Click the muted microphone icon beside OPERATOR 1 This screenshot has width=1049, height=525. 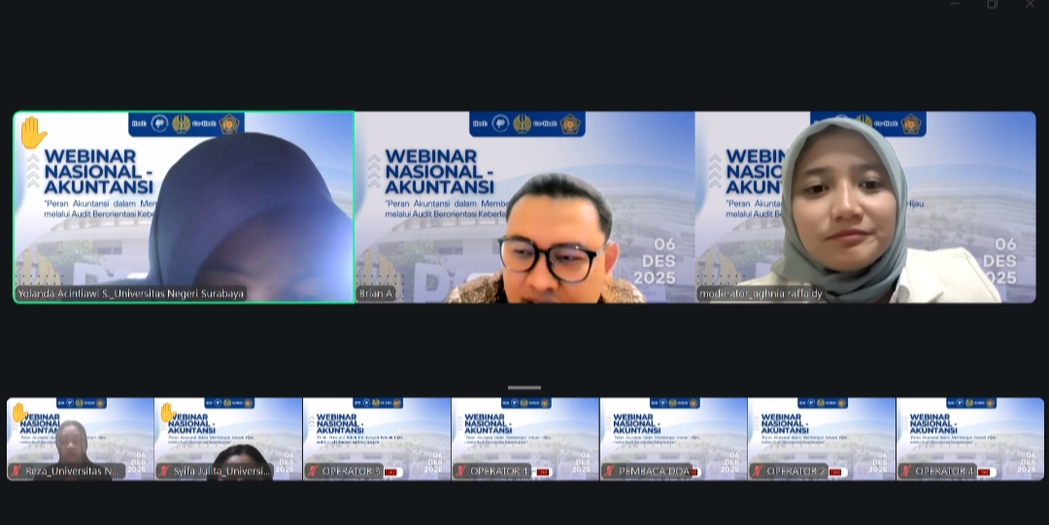(461, 472)
